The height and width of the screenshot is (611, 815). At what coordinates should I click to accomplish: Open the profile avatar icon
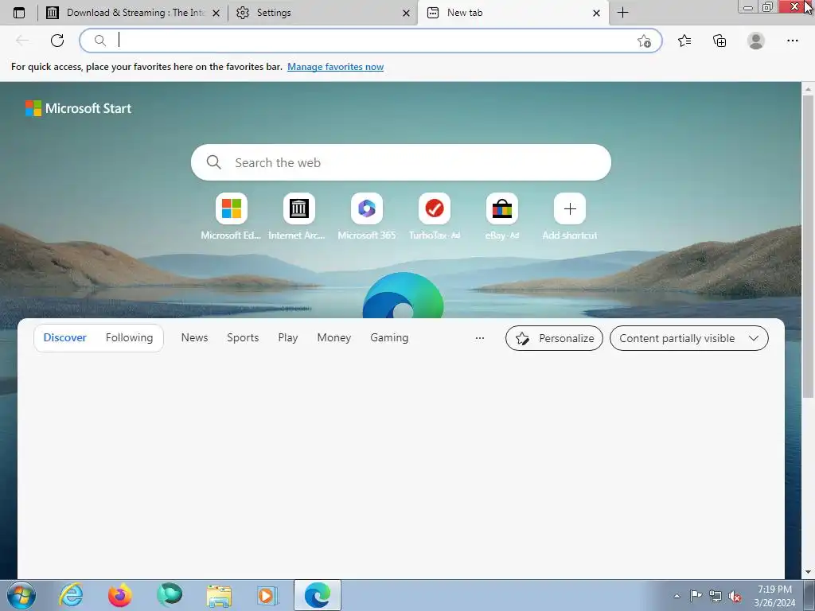click(756, 41)
